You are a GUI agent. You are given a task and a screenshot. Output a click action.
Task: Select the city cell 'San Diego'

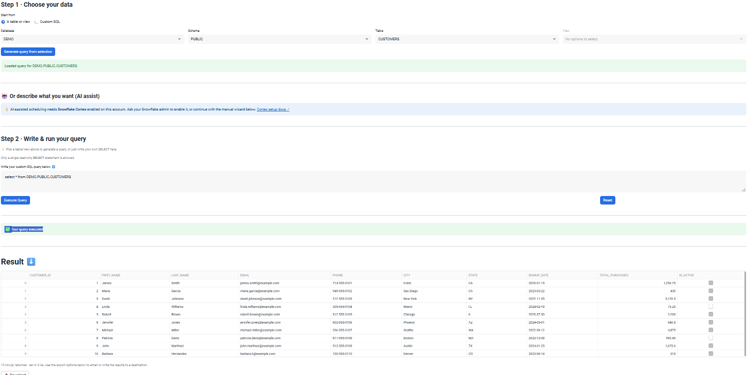click(x=434, y=291)
